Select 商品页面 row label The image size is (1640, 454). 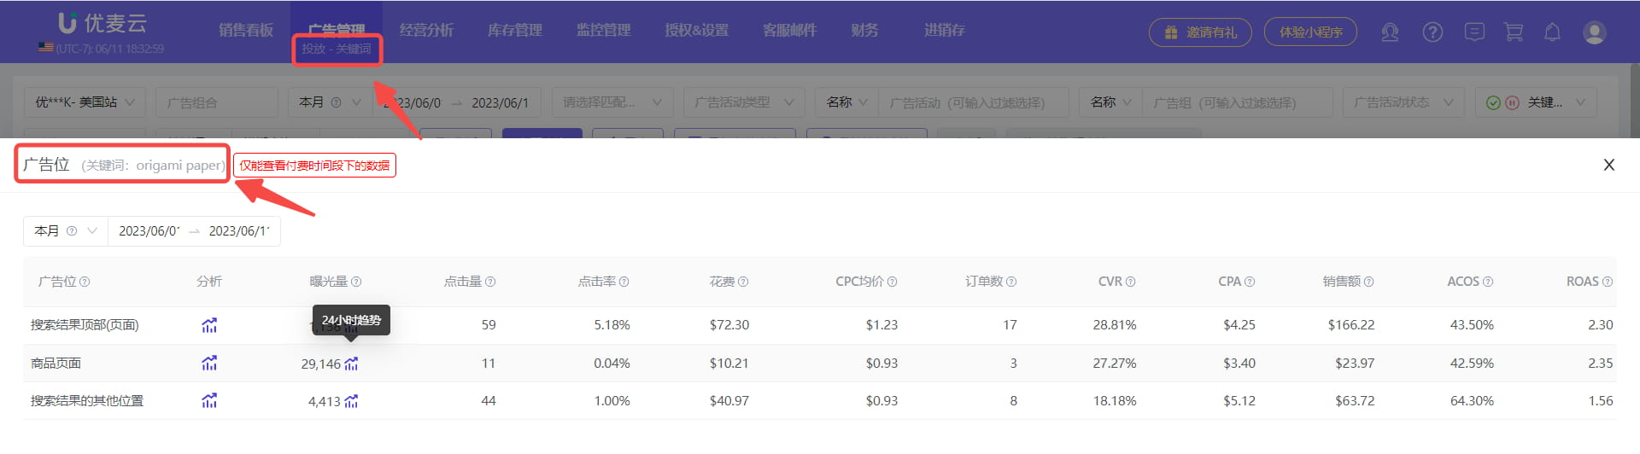[x=56, y=364]
